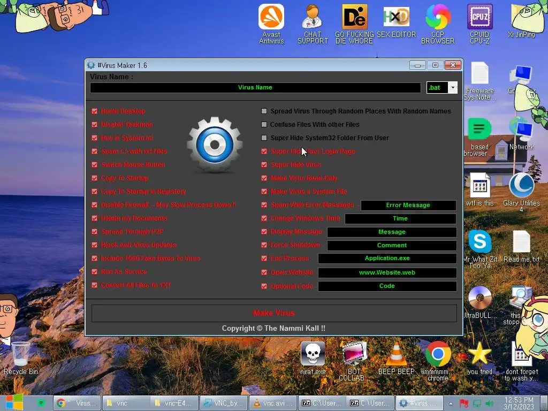Screen dimensions: 548x411
Task: Uncheck the Run As Service checkbox
Action: point(94,271)
